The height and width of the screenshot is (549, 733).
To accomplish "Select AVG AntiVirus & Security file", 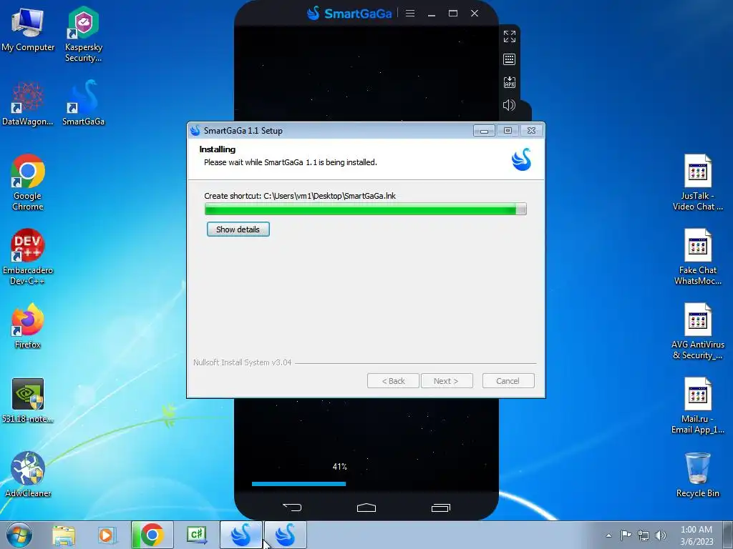I will point(697,331).
